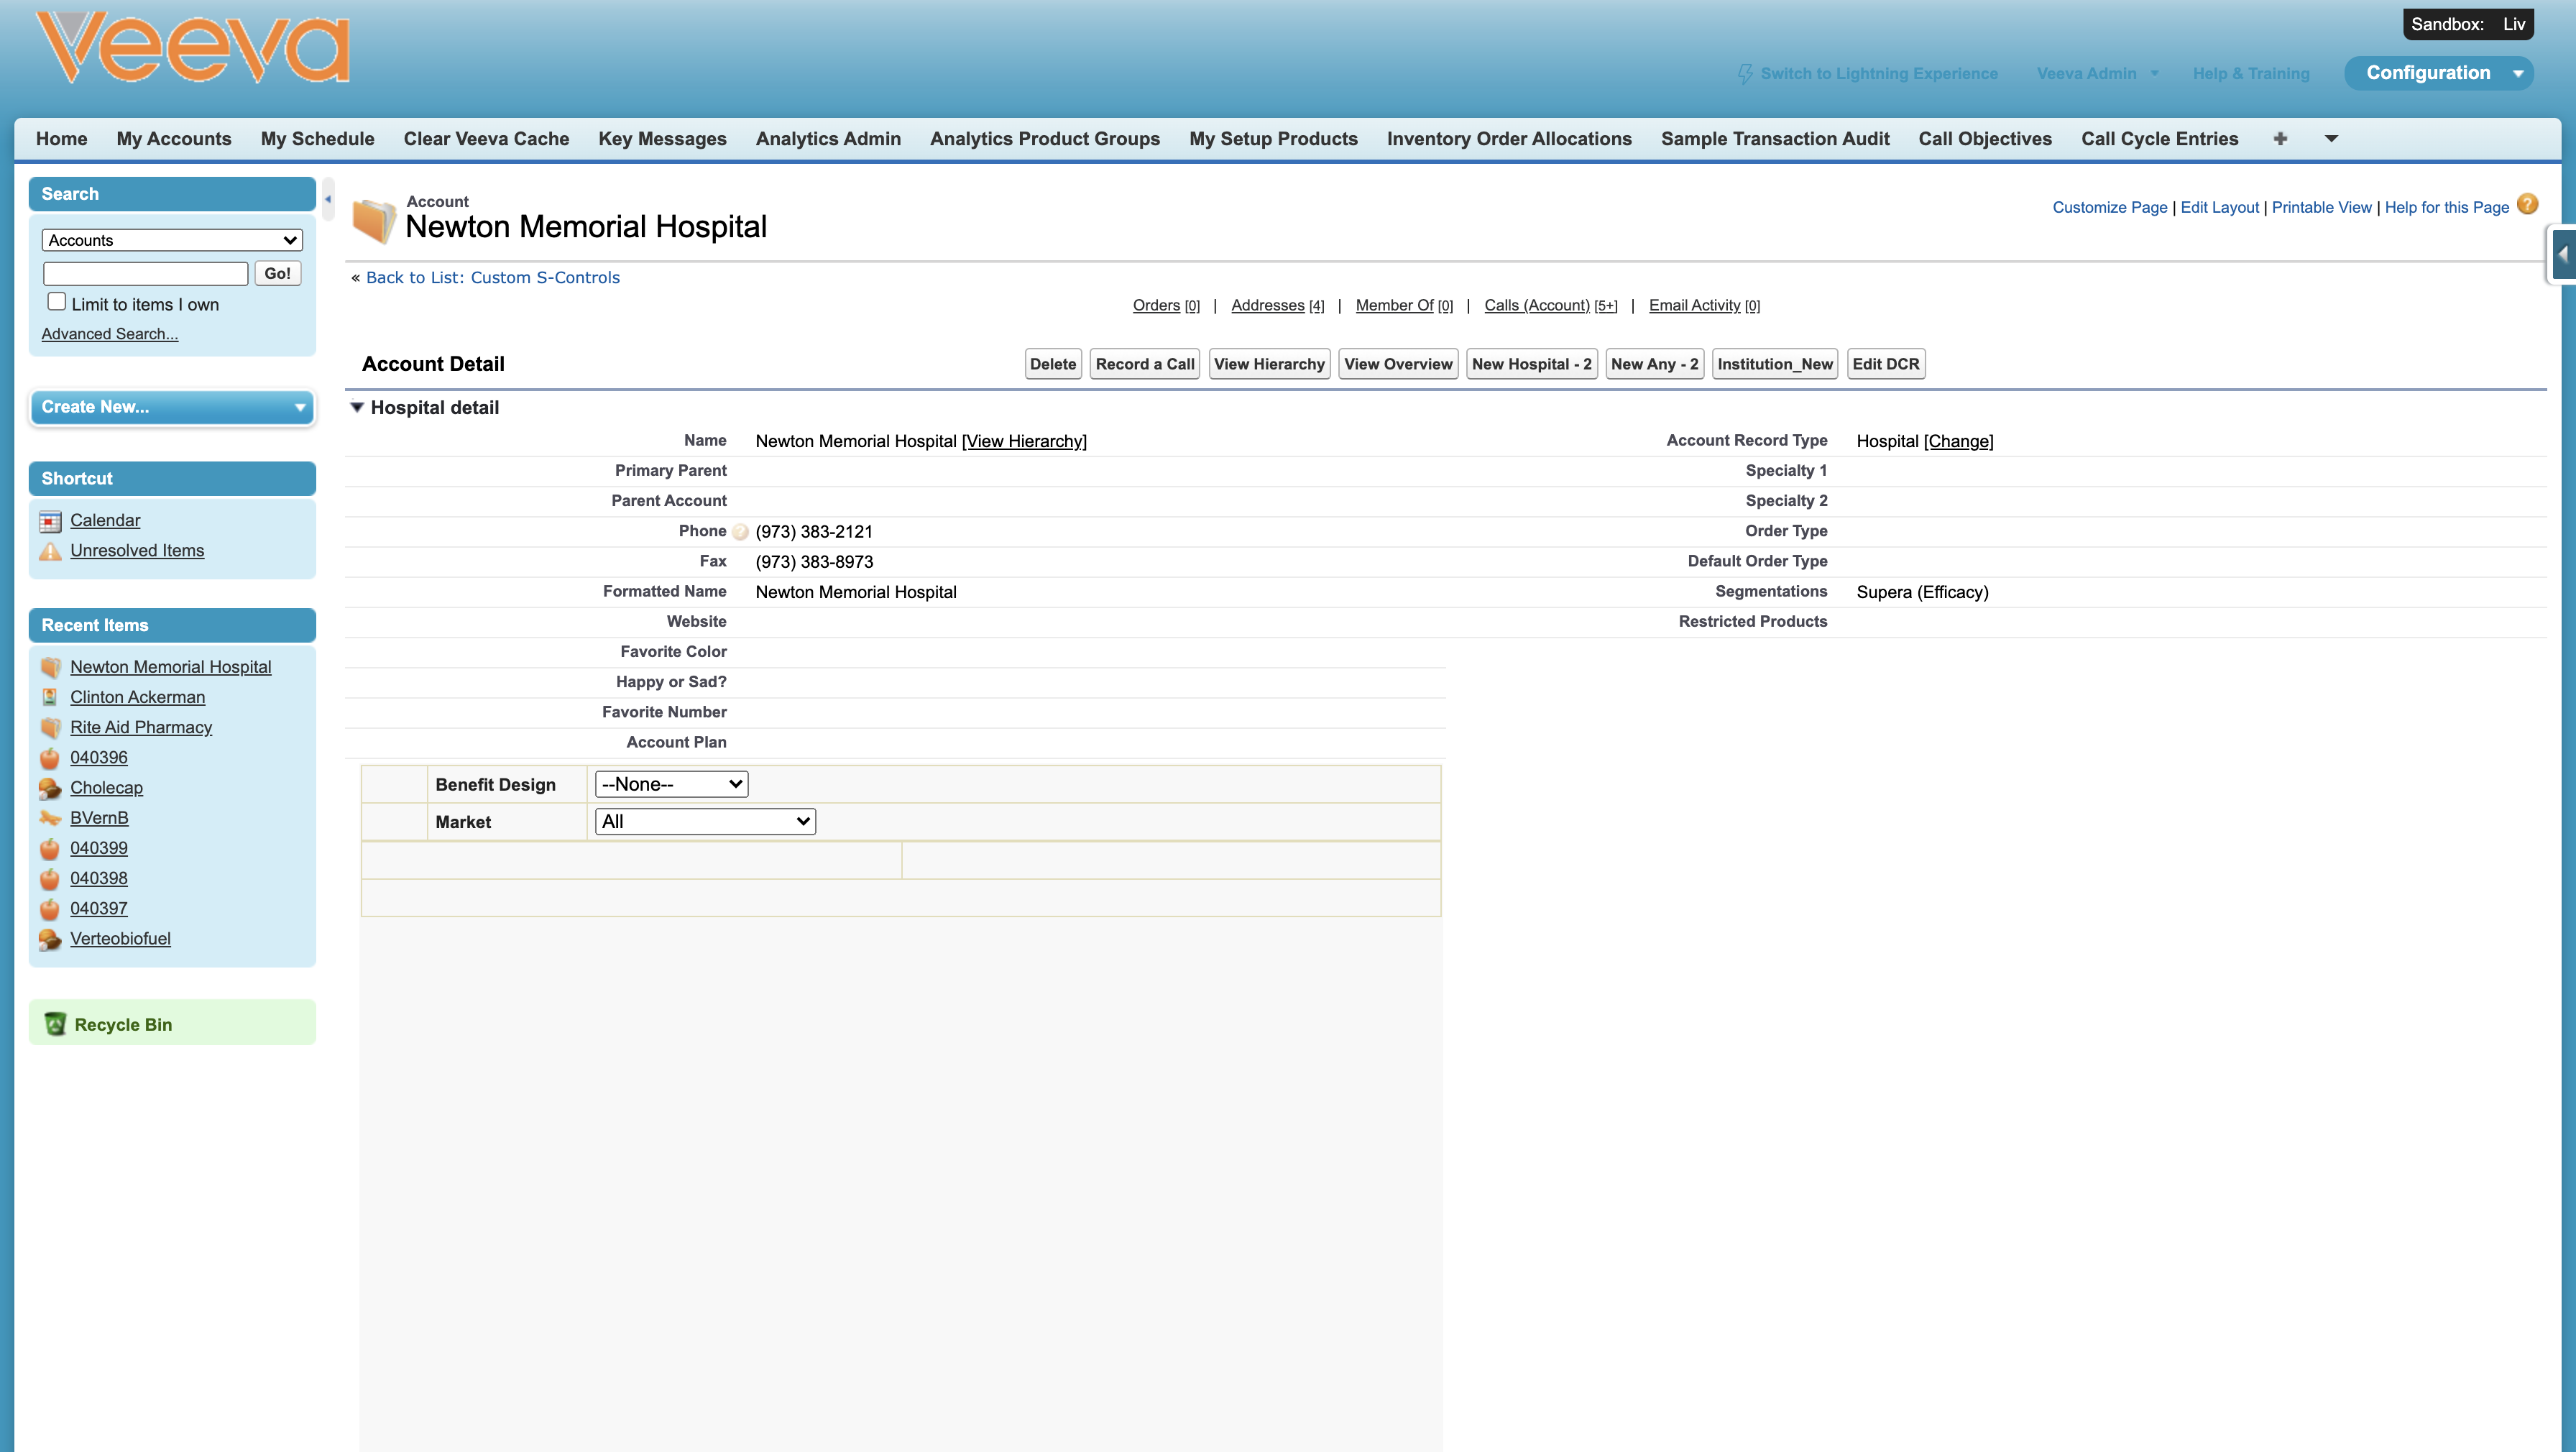This screenshot has width=2576, height=1452.
Task: Open the Market dropdown
Action: (705, 821)
